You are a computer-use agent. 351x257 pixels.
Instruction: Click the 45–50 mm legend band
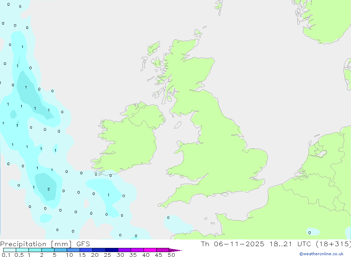coord(163,250)
